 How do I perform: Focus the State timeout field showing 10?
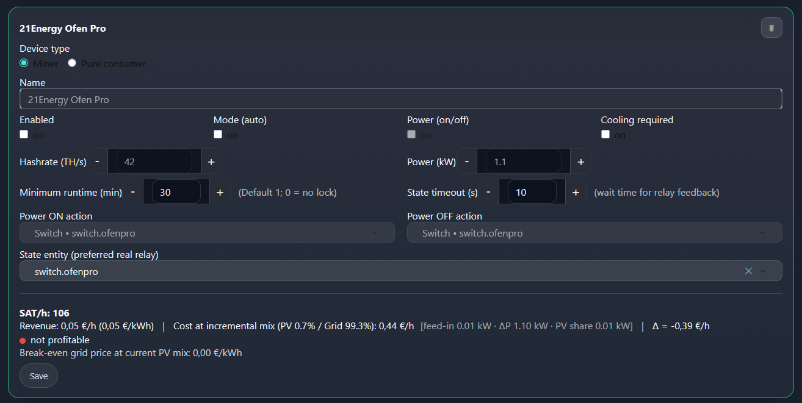532,192
